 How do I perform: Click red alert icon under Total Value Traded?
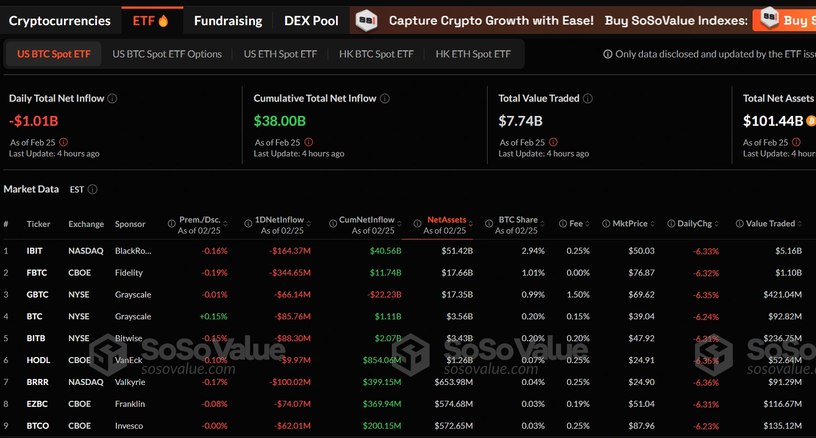pos(553,142)
